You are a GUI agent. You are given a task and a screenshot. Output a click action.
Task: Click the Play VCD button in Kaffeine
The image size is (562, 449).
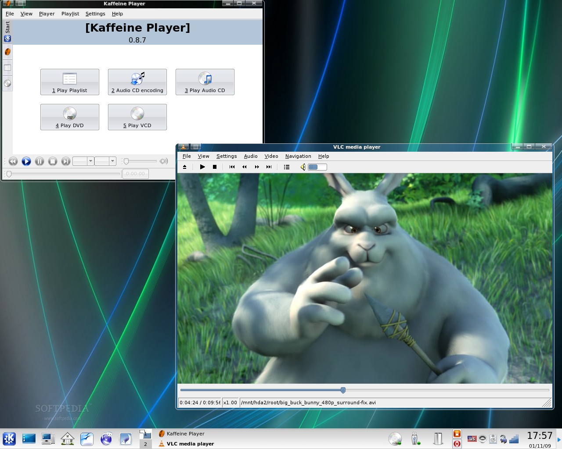pyautogui.click(x=137, y=117)
